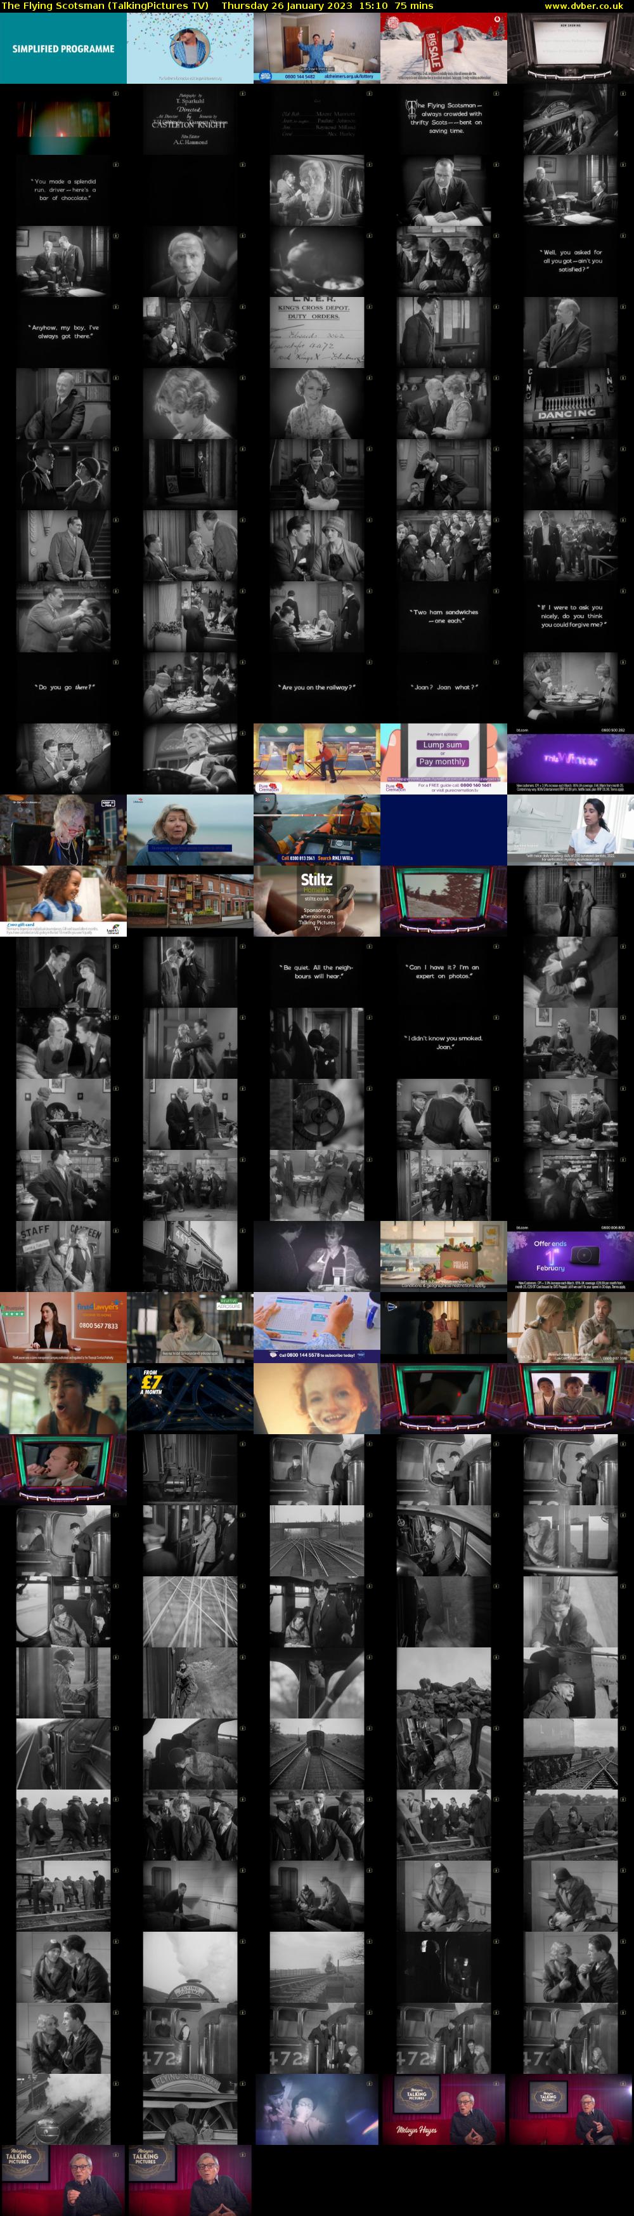
Task: Click the 'SIMPLIFIED PROGRAMME' thumbnail
Action: click(x=63, y=48)
